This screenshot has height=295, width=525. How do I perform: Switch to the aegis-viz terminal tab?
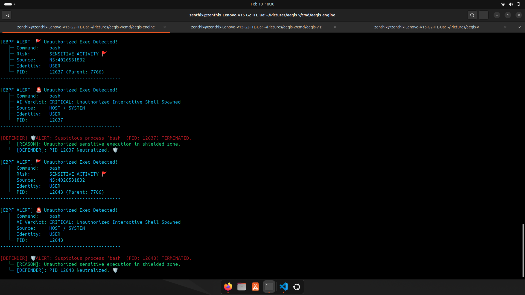256,27
